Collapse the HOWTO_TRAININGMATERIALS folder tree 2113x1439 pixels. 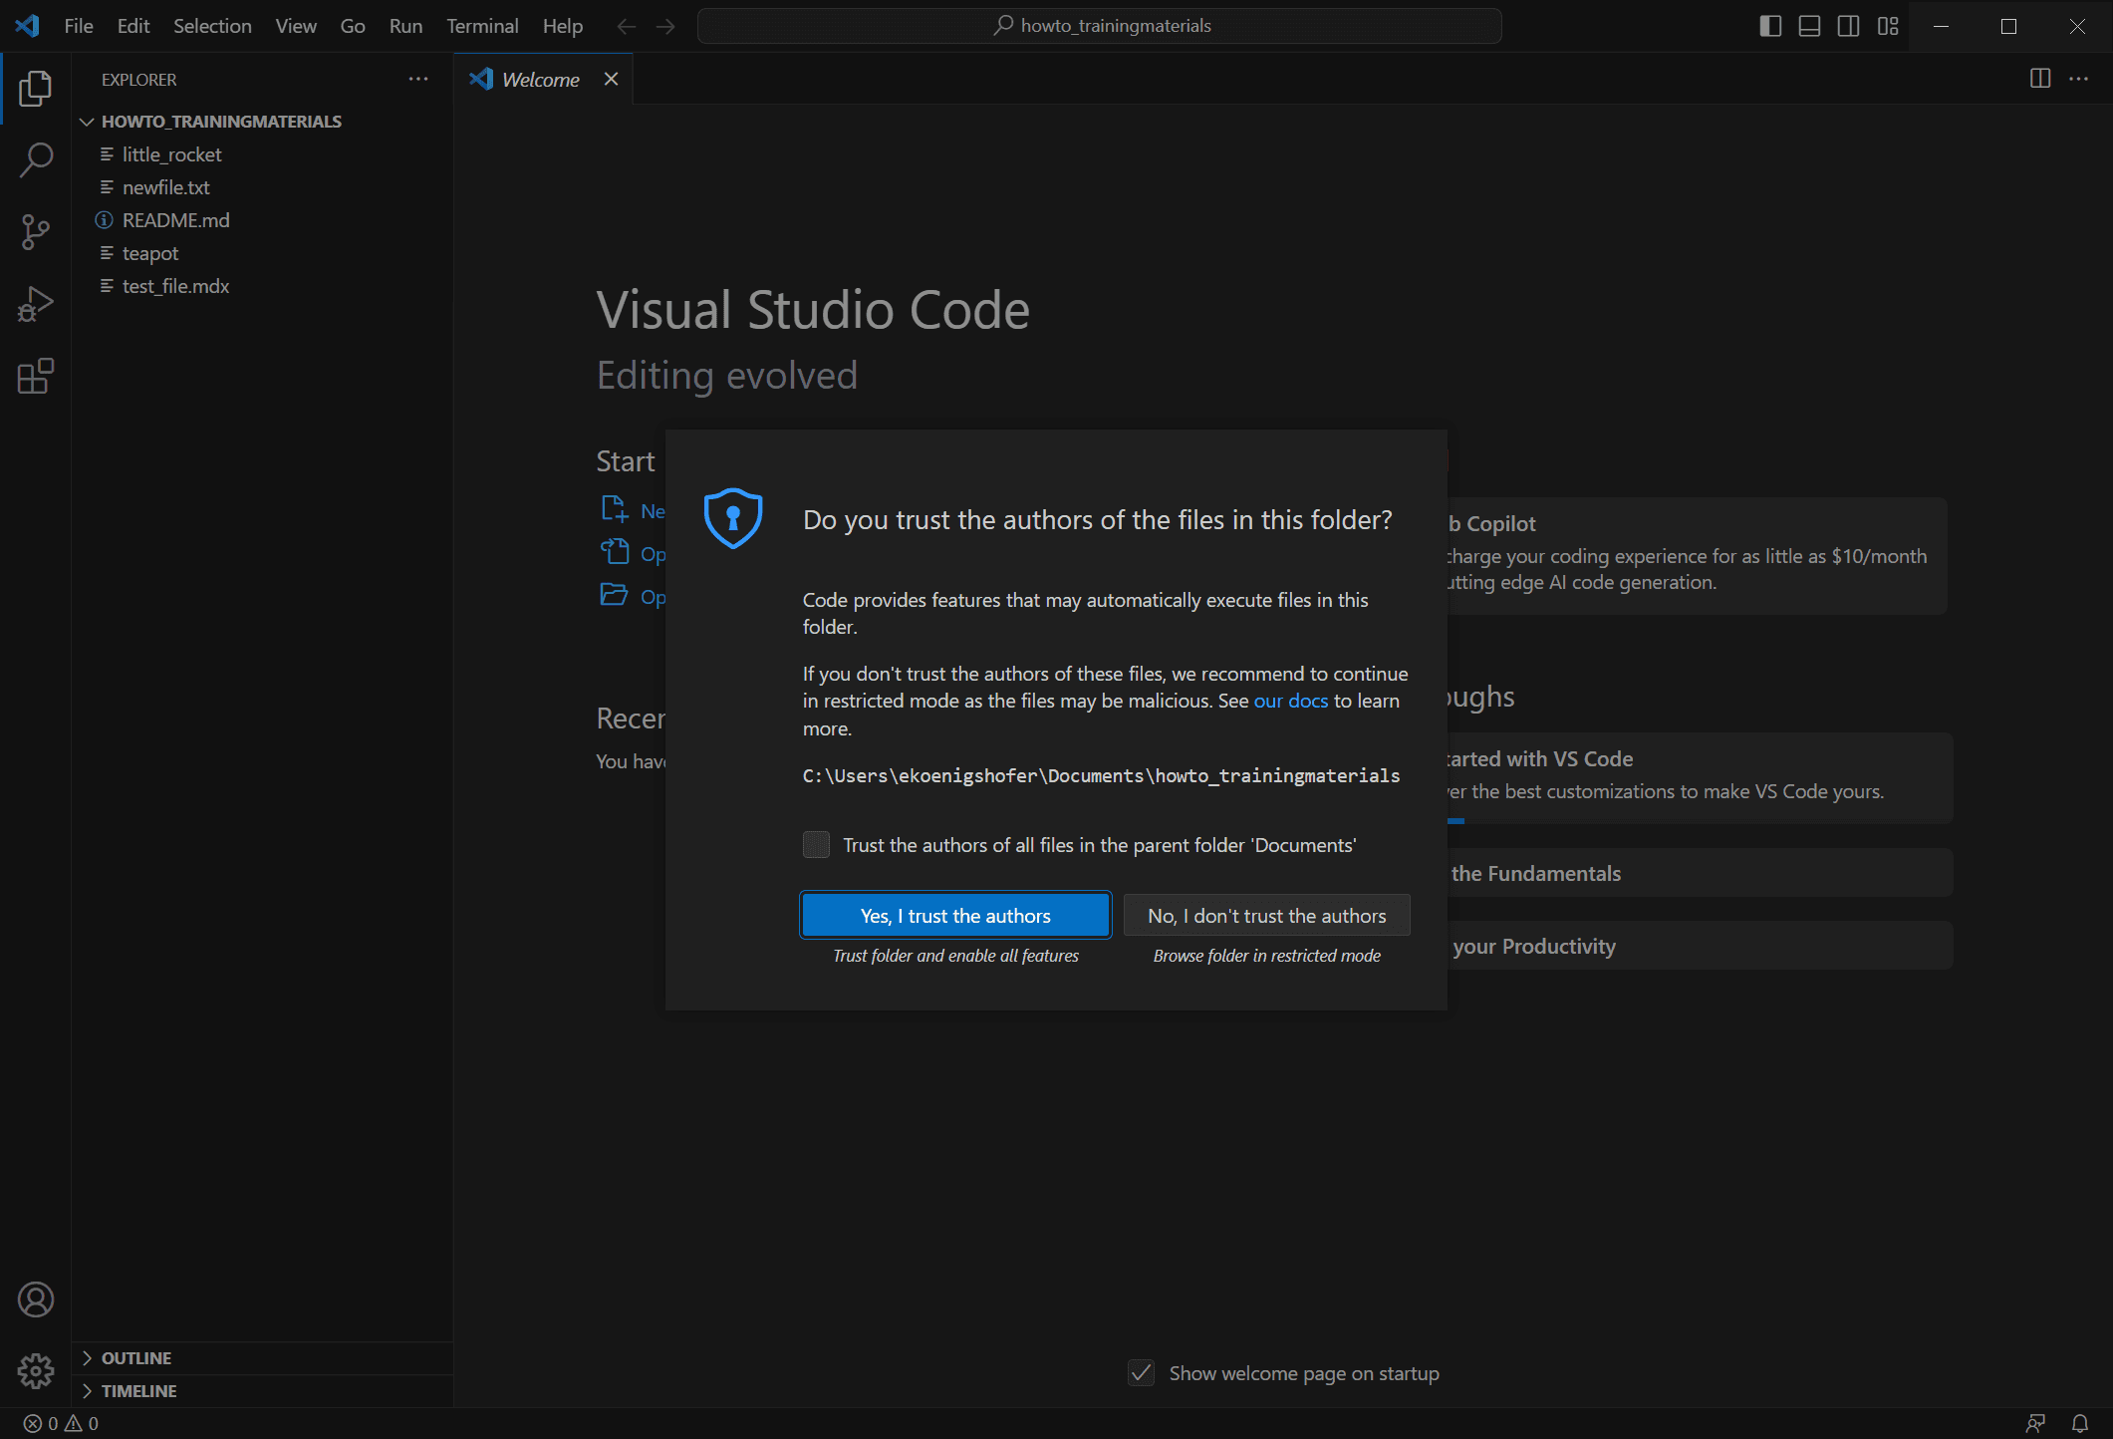click(x=88, y=122)
